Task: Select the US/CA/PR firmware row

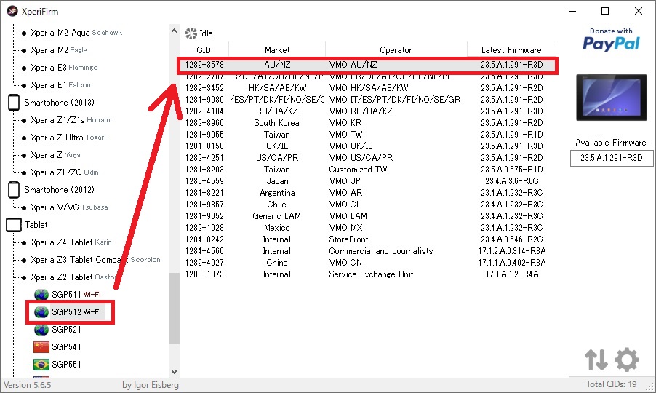Action: point(368,158)
